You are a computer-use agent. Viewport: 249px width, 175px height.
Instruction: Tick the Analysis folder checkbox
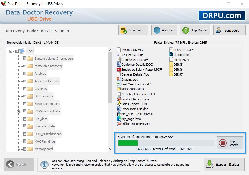24,74
